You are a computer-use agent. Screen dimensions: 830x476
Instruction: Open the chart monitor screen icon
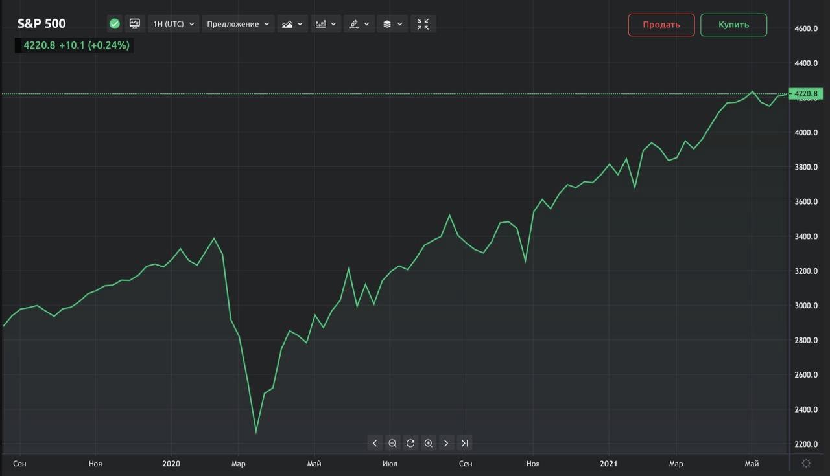coord(135,24)
